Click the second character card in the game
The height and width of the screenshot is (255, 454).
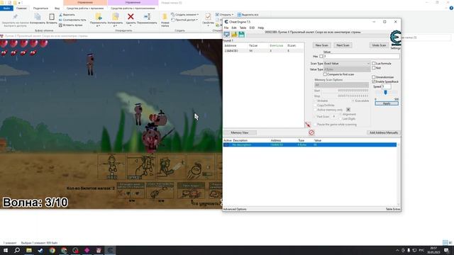pos(142,167)
